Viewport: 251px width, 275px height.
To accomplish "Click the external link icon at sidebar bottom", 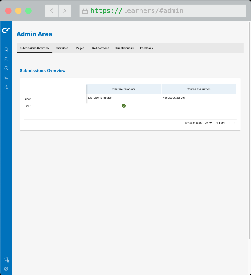I will pyautogui.click(x=6, y=269).
